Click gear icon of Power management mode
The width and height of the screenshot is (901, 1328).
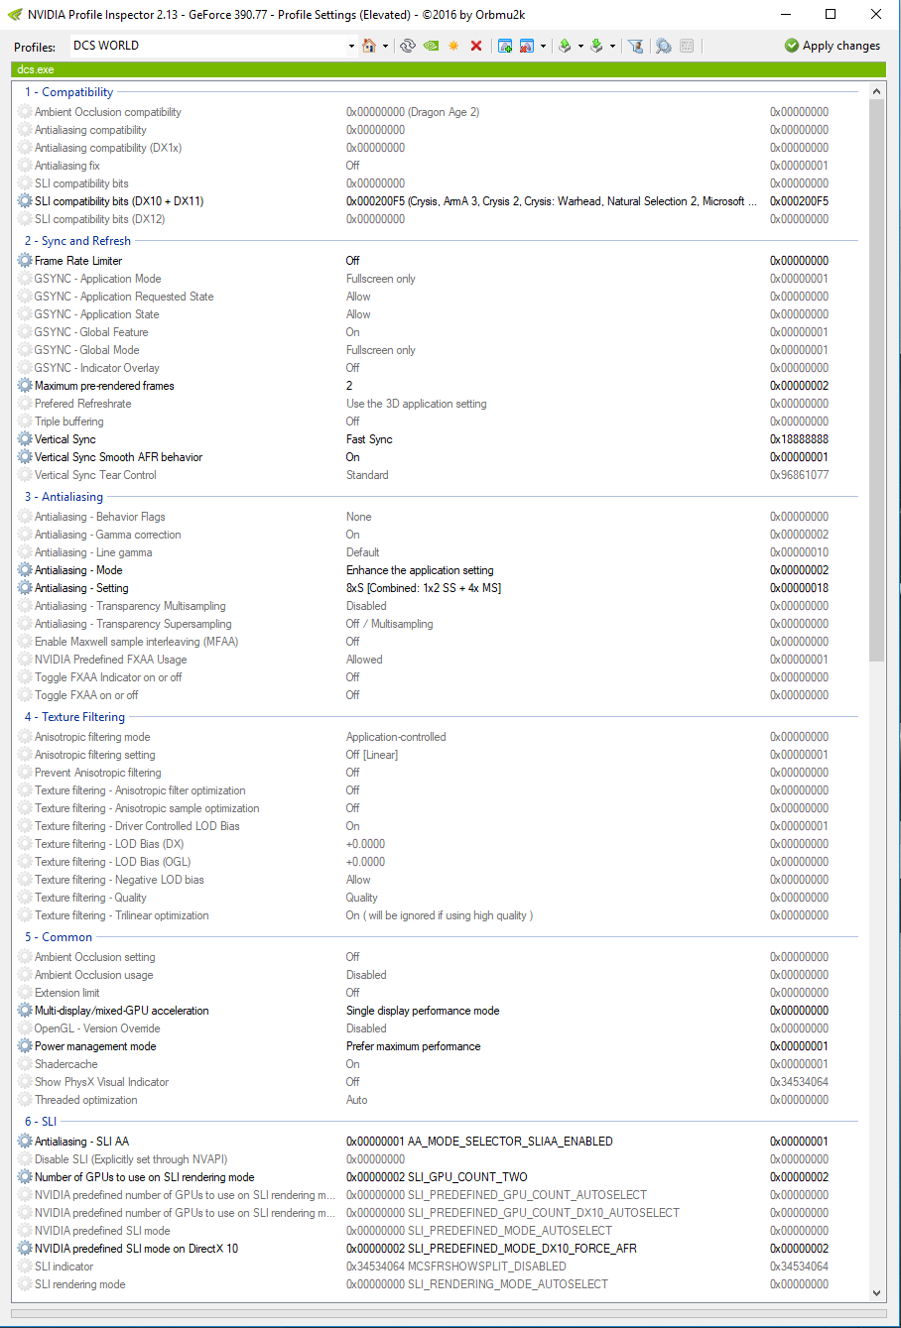(25, 1046)
